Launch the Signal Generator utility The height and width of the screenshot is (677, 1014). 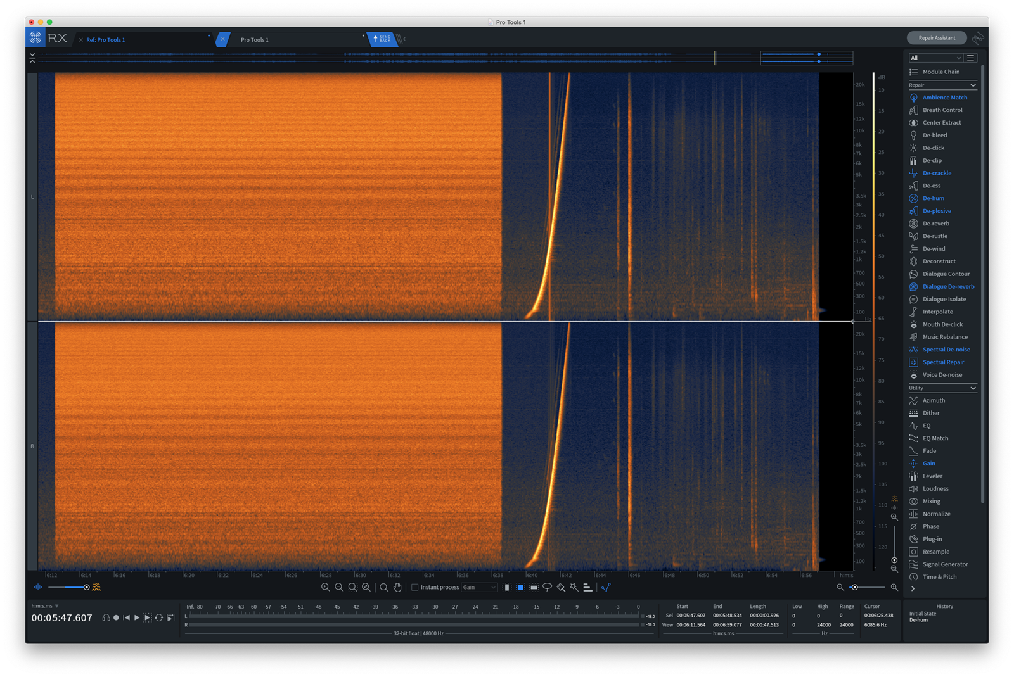coord(945,564)
